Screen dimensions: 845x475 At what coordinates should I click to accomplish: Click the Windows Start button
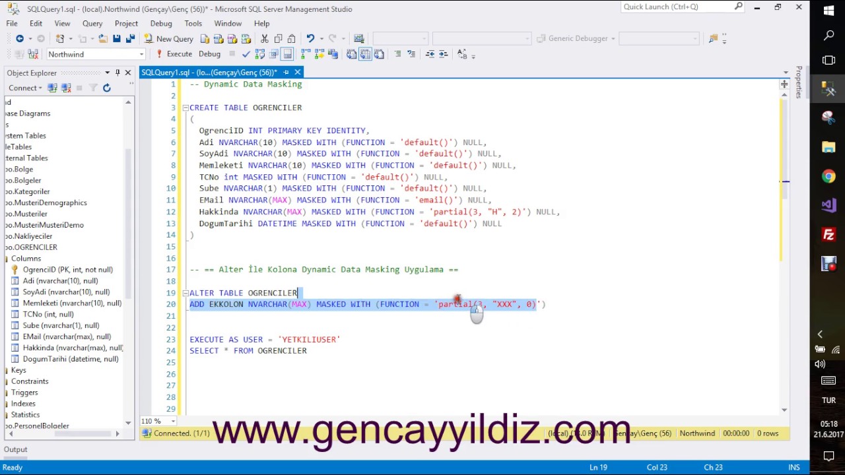(828, 11)
